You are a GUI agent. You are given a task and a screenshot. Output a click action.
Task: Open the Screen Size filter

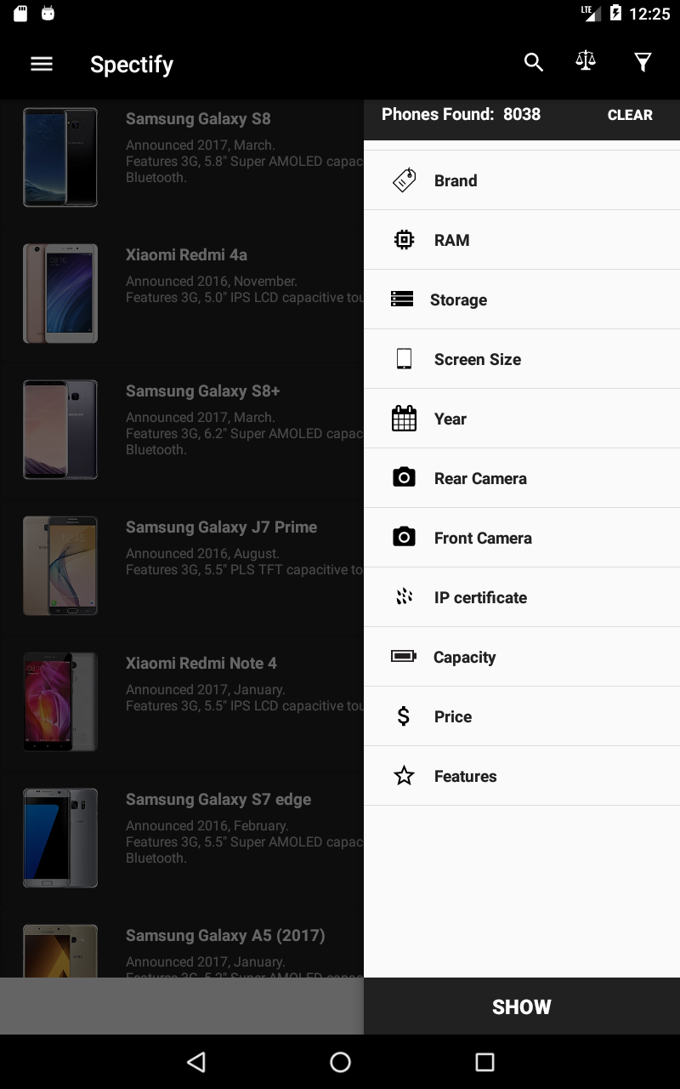point(522,359)
